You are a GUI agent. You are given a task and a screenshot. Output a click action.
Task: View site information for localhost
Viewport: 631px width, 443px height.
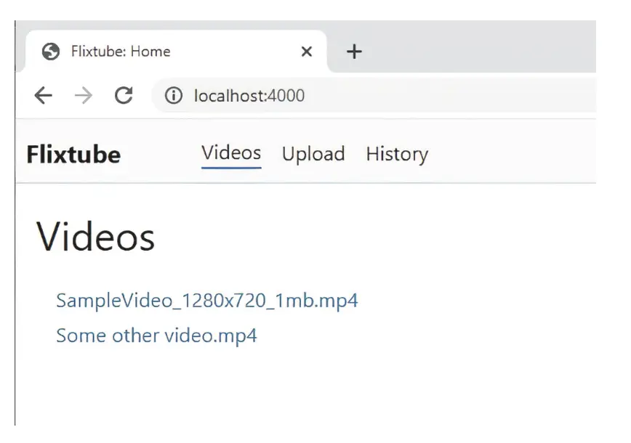(173, 96)
